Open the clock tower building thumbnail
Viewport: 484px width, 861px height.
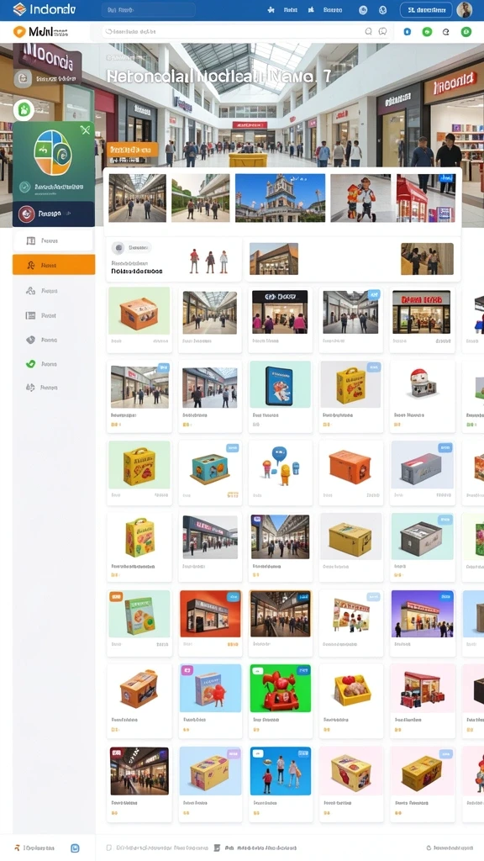(x=280, y=198)
